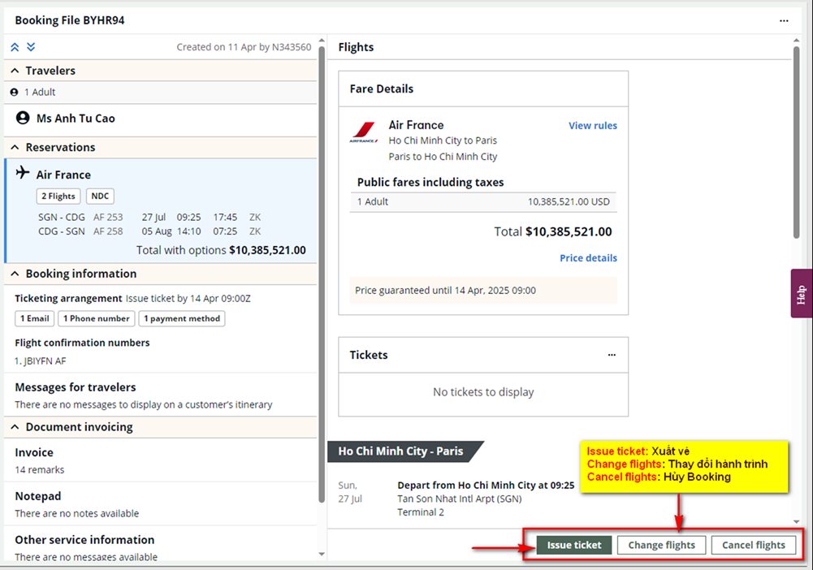The width and height of the screenshot is (813, 570).
Task: Collapse all sections with double up arrows
Action: [15, 47]
